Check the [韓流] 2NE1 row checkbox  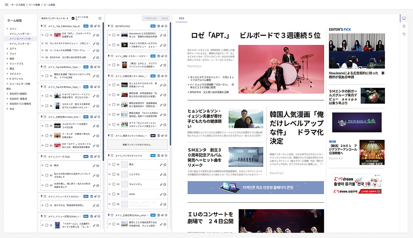pyautogui.click(x=114, y=65)
